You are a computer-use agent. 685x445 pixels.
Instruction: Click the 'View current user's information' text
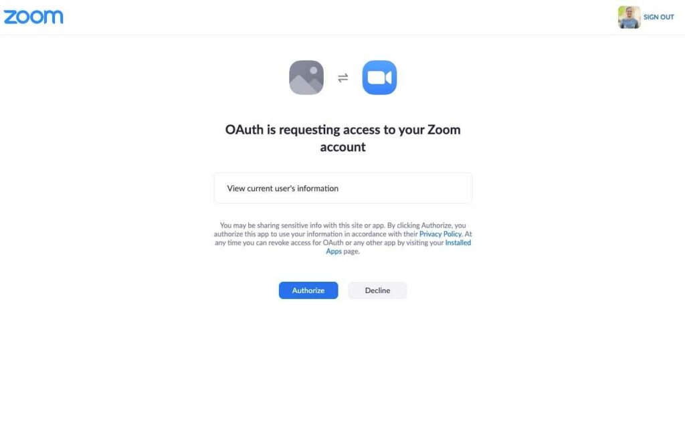click(x=283, y=189)
